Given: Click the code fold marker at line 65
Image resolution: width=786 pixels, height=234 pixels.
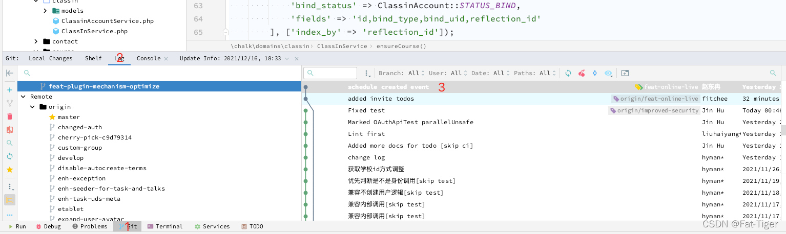Looking at the screenshot, I should click(225, 32).
